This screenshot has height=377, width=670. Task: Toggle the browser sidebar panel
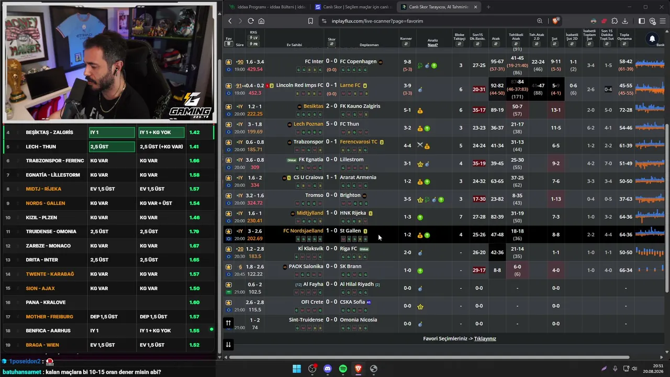tap(642, 21)
